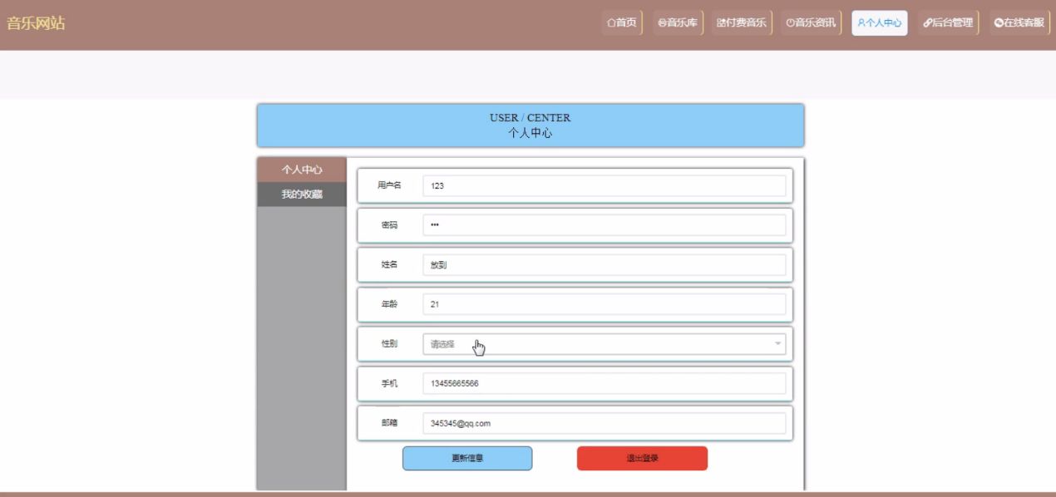Click 退出登录 logout button

(x=642, y=458)
